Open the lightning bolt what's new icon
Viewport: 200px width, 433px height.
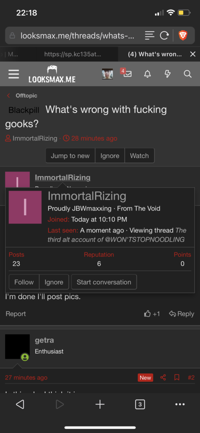click(x=168, y=74)
